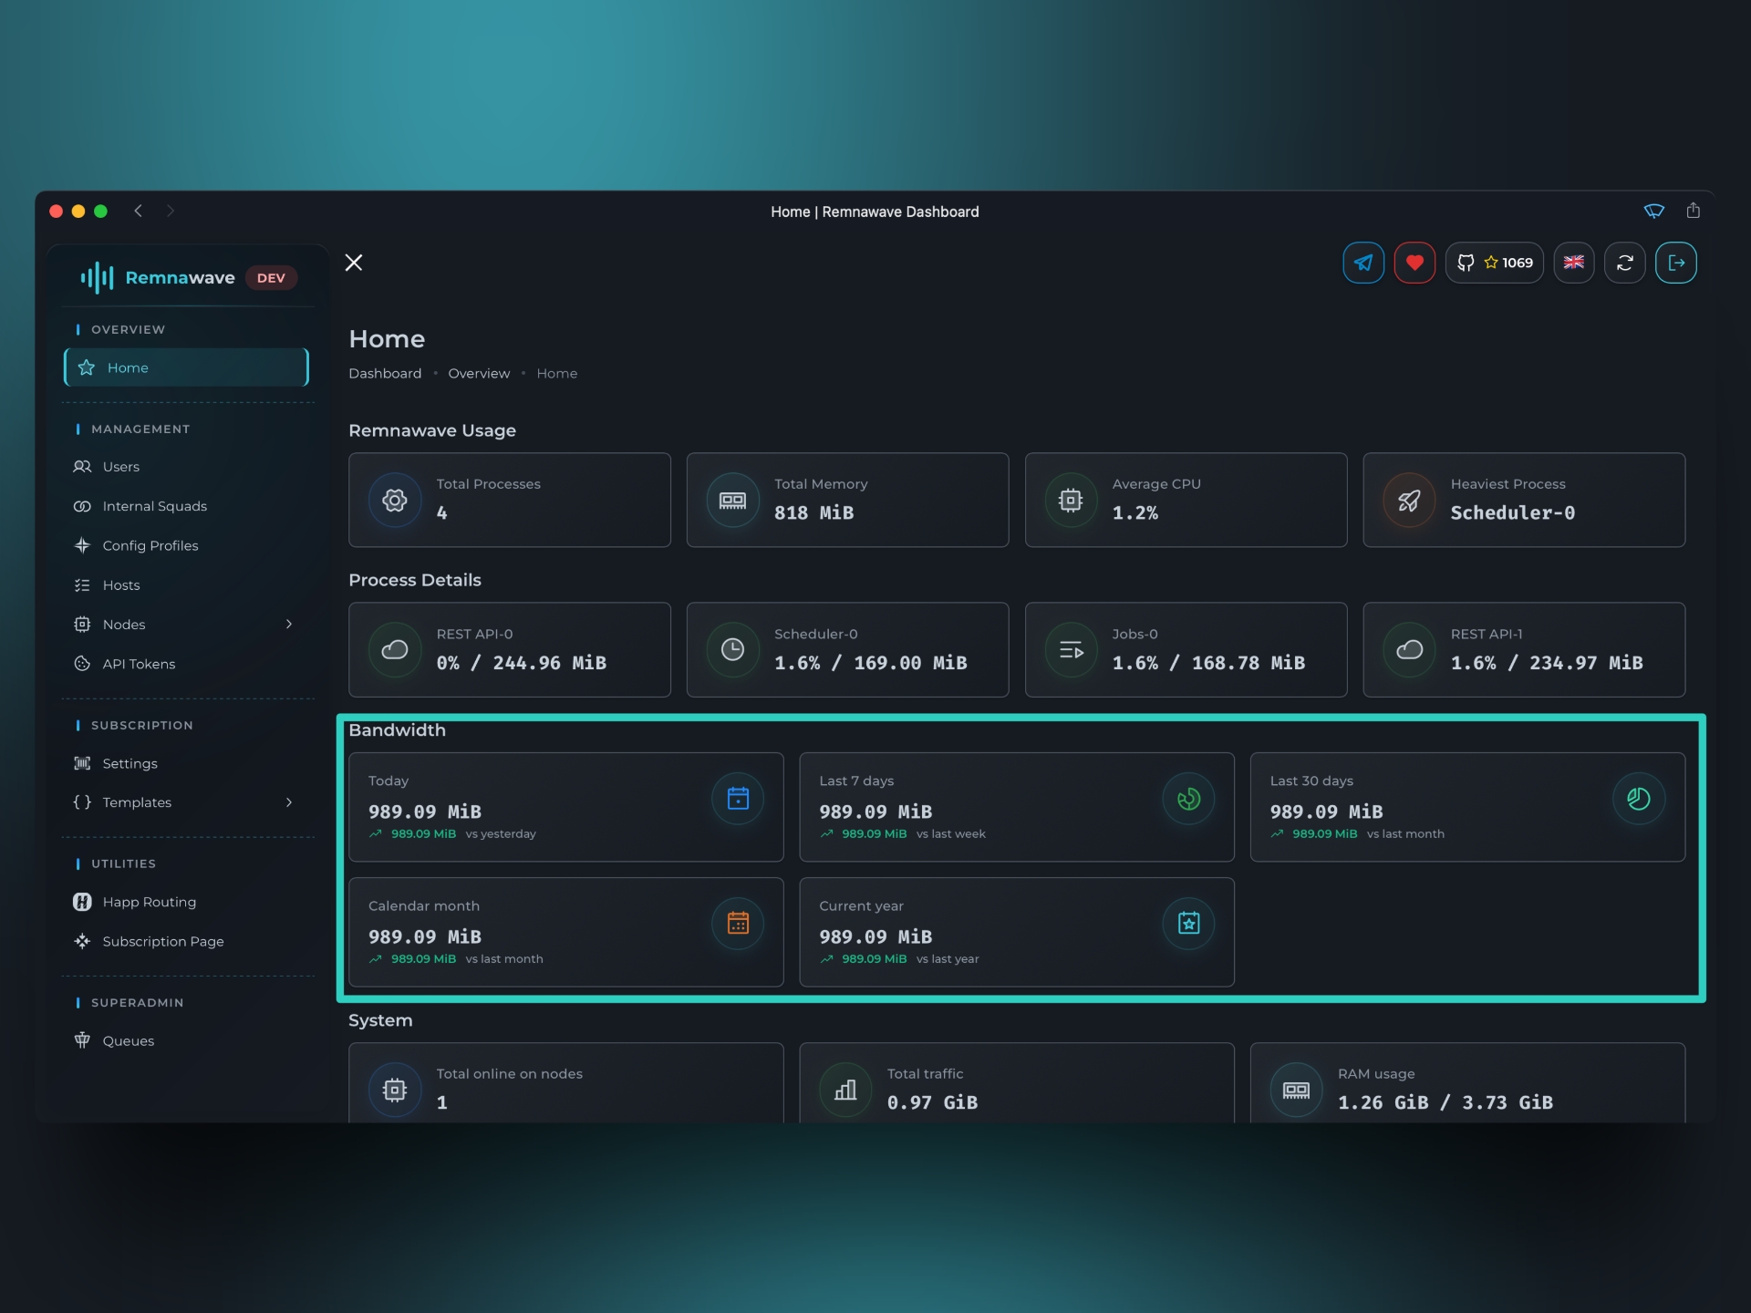Click calendar icon on Today card

[738, 799]
